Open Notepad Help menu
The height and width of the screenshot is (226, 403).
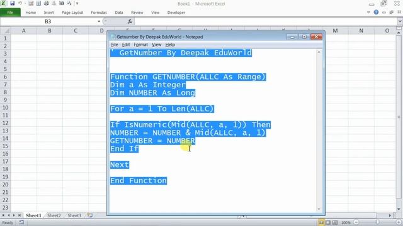pos(170,45)
